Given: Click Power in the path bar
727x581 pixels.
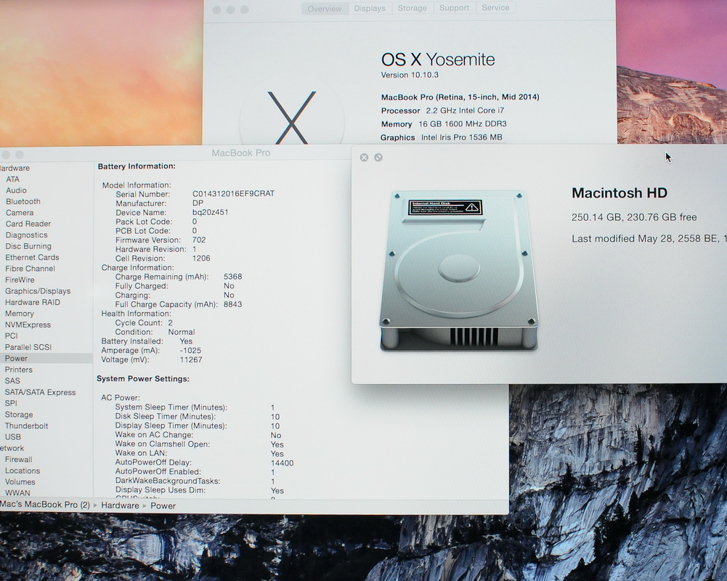Looking at the screenshot, I should click(x=163, y=506).
